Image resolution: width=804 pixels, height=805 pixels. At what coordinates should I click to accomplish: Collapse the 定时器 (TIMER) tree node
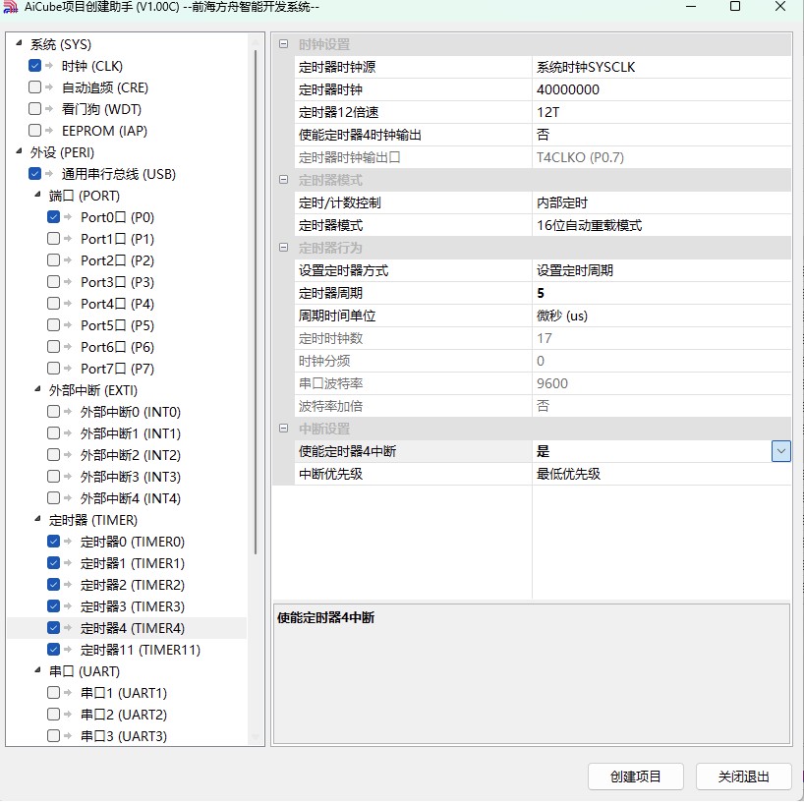point(37,519)
